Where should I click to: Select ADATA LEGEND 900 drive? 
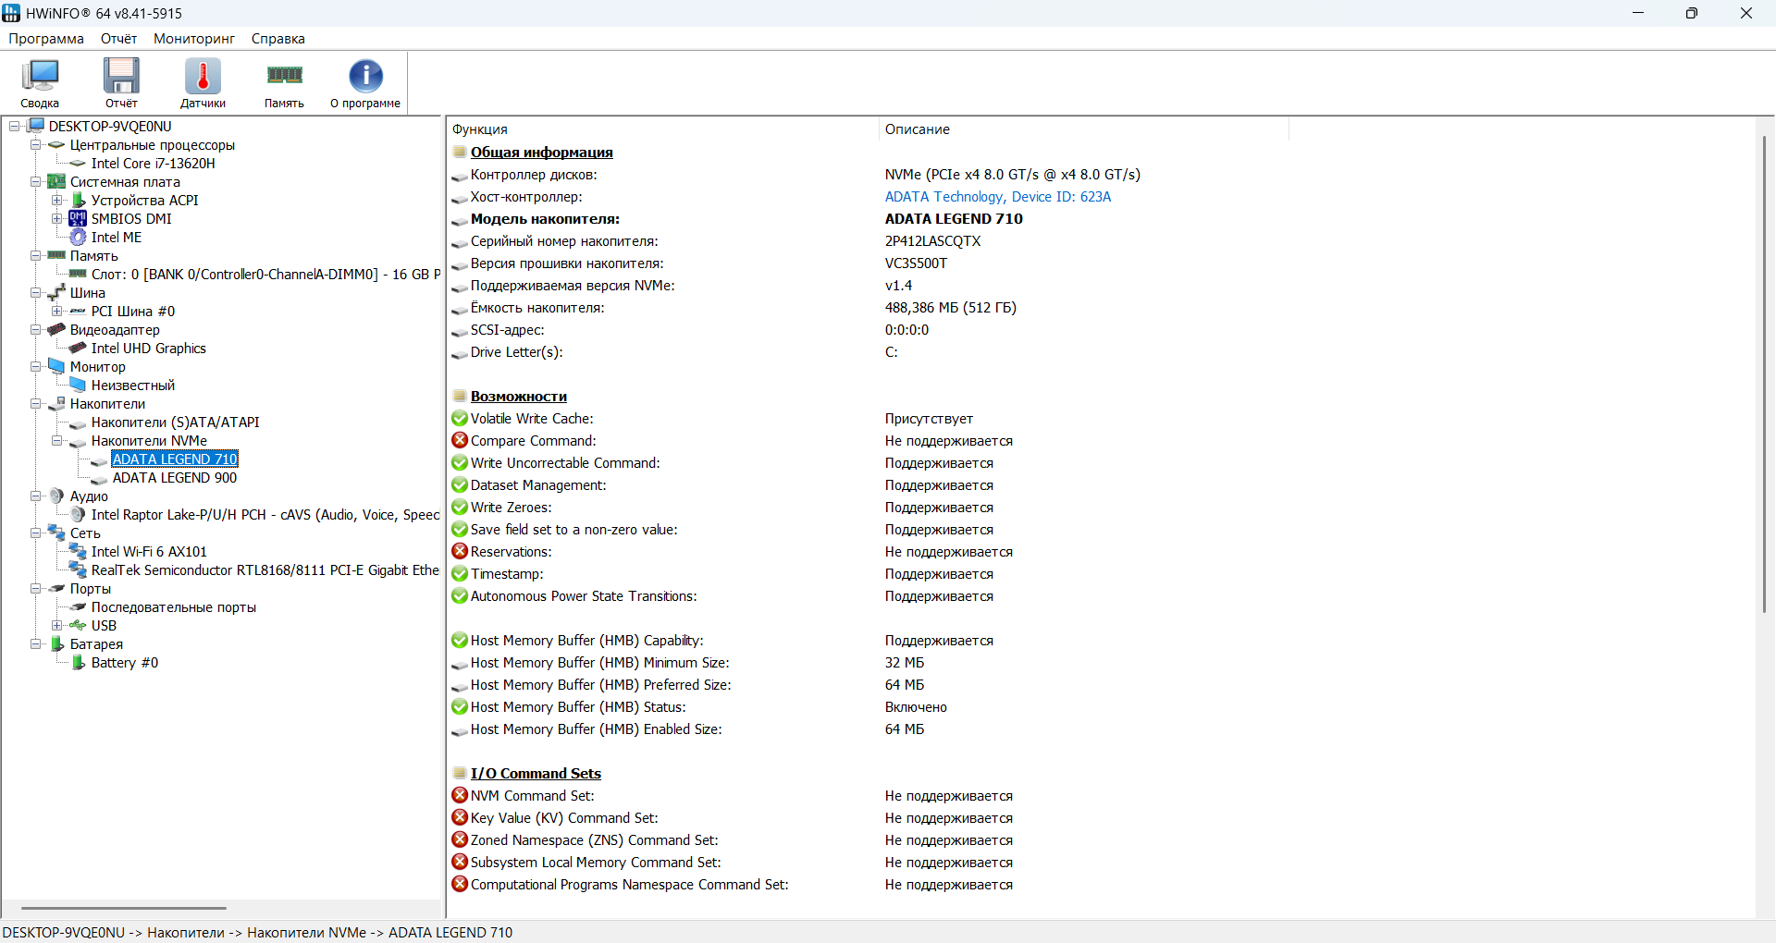(175, 478)
